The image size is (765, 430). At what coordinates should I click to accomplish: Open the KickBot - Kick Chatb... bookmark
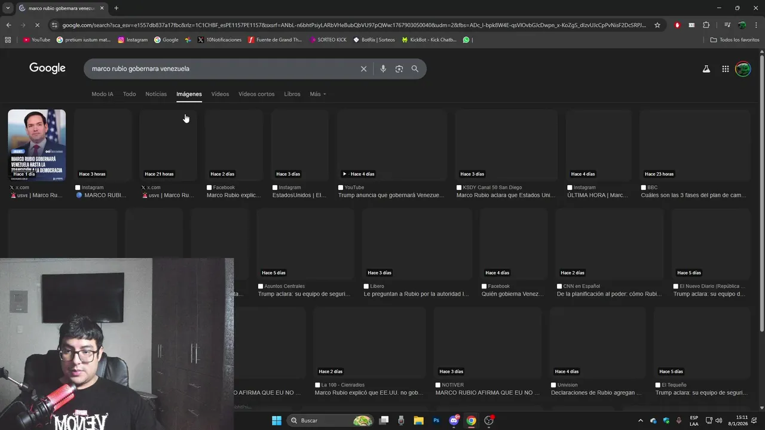tap(429, 40)
